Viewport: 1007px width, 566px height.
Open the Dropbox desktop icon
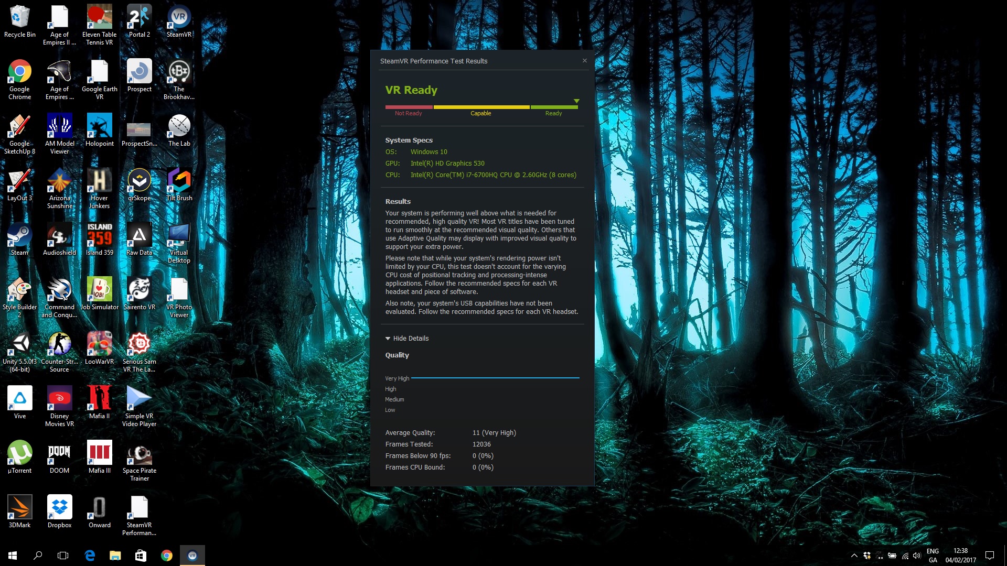[x=60, y=512]
